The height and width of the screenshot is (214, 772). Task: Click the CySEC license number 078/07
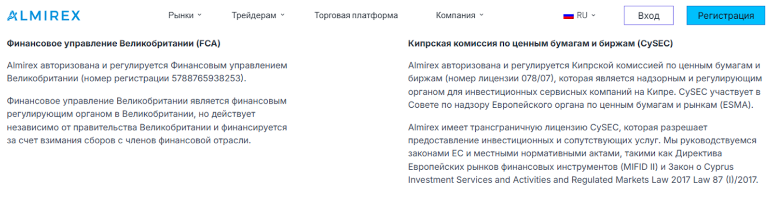point(538,78)
